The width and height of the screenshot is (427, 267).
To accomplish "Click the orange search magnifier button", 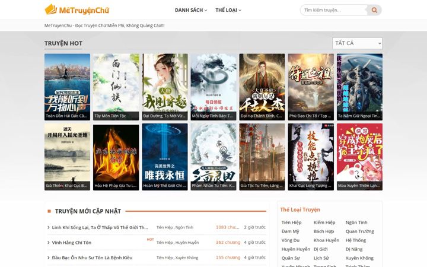I will point(374,10).
